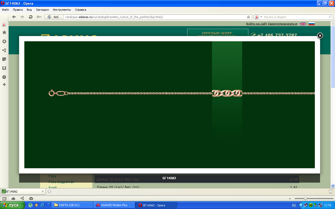Click the Войти на сайт link
Viewport: 335px width, 209px height.
256,24
